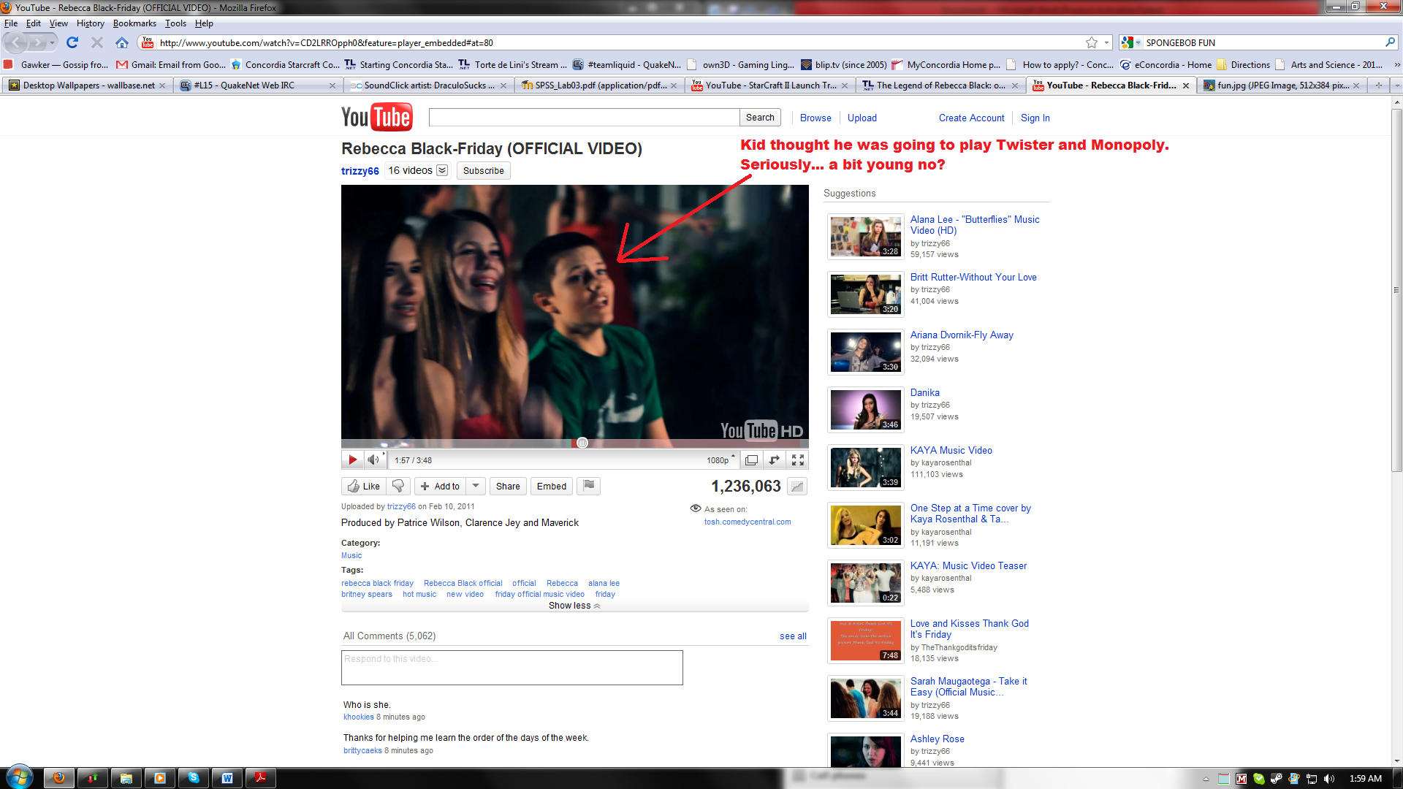
Task: Open Alana Lee Butterflies video thumbnail
Action: point(865,236)
